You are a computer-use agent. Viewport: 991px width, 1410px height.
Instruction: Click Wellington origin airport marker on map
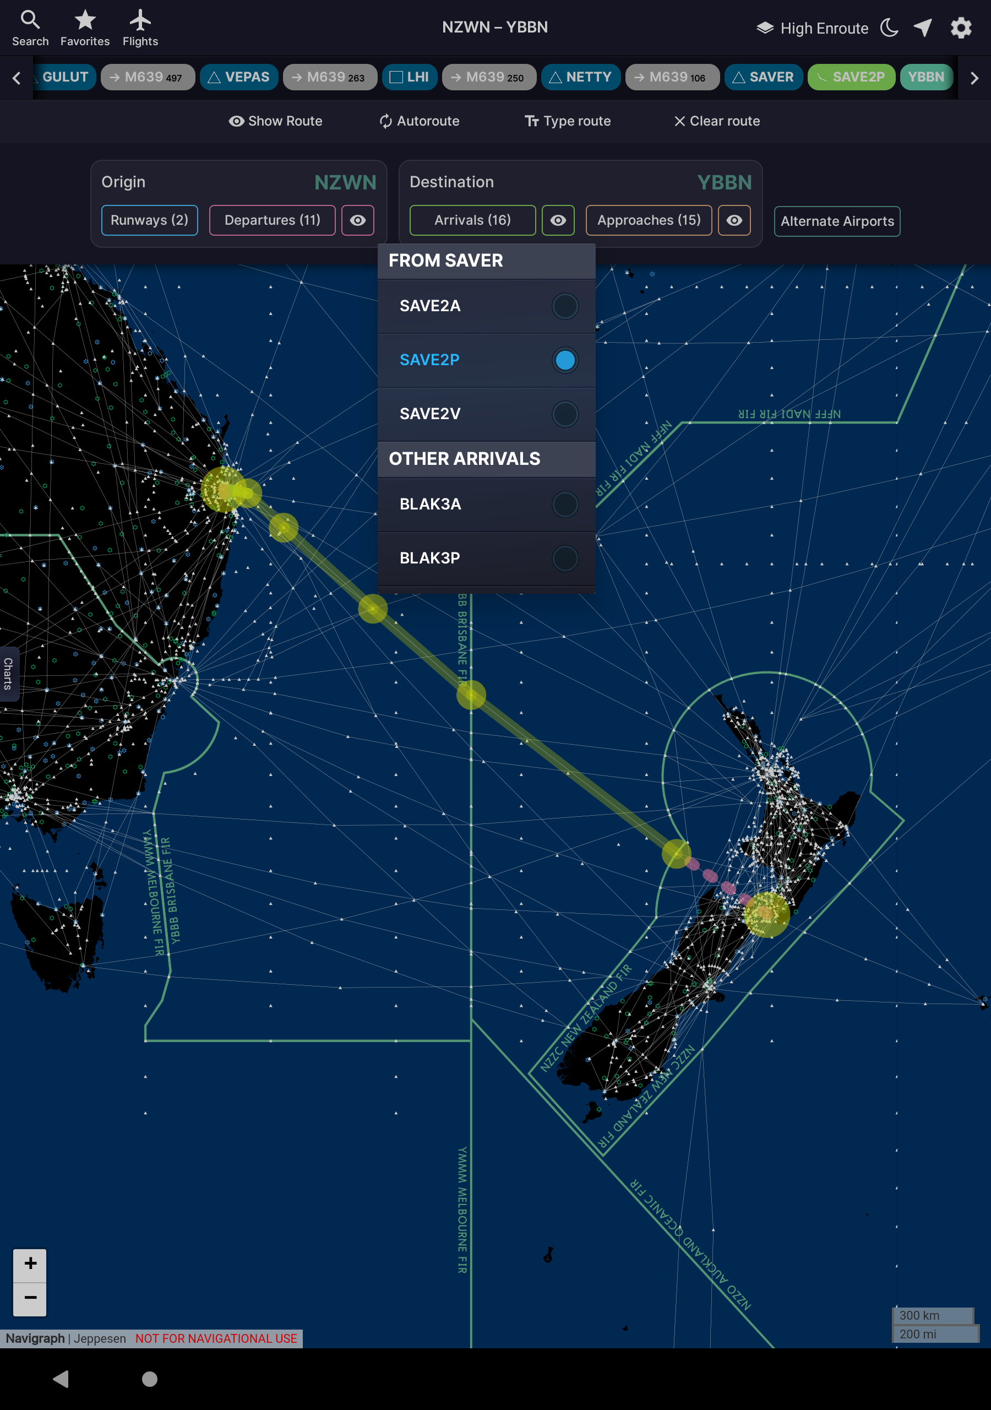pos(766,914)
